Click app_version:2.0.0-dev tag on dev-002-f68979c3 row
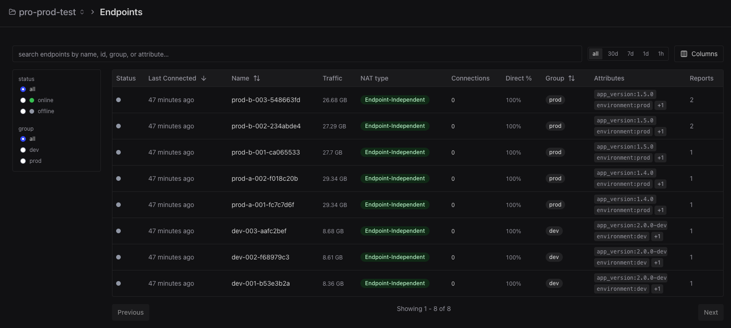 click(631, 252)
